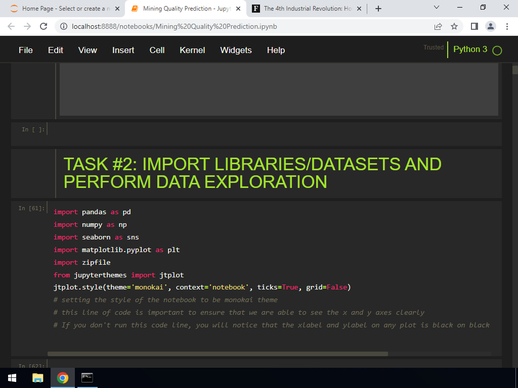Image resolution: width=518 pixels, height=388 pixels.
Task: View site information for localhost
Action: [64, 26]
